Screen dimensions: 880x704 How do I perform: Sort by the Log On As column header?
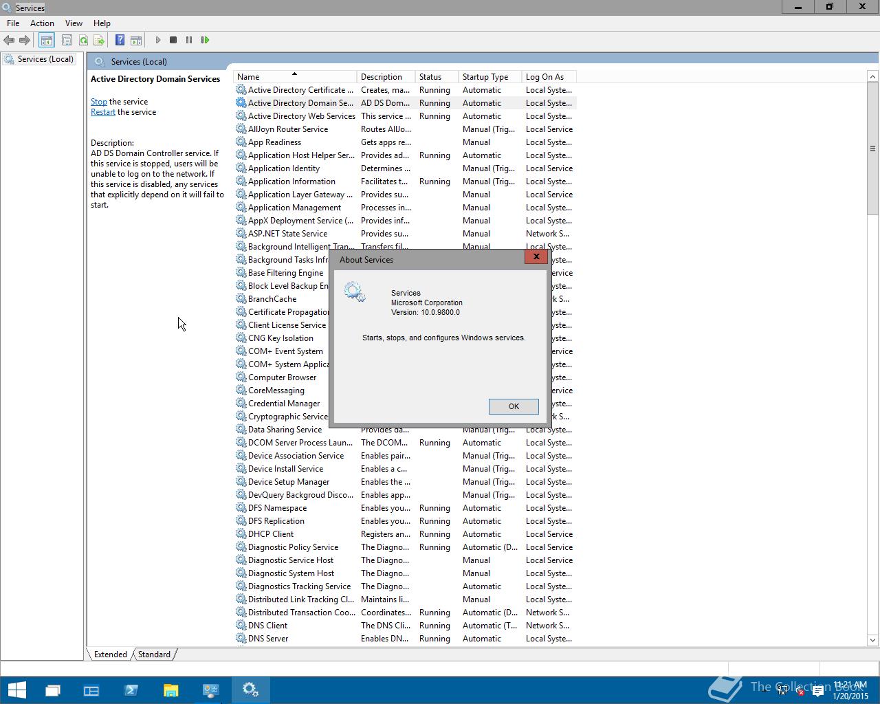[x=549, y=76]
